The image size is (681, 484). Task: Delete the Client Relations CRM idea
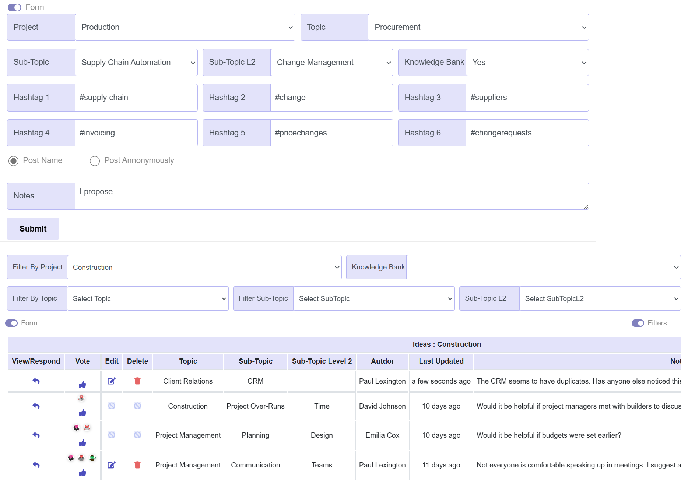[x=137, y=381]
